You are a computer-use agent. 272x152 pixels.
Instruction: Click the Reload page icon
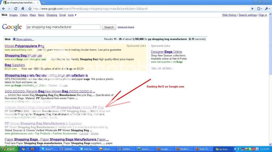16,8
